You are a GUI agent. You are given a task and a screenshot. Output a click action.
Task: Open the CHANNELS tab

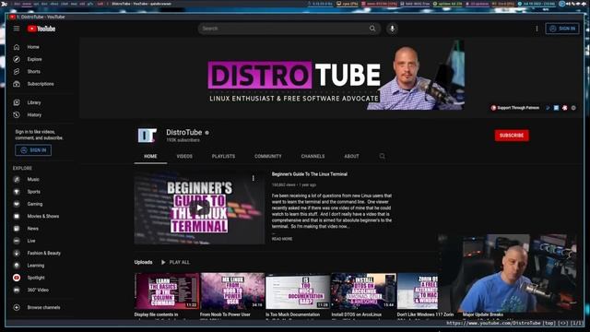(x=313, y=156)
